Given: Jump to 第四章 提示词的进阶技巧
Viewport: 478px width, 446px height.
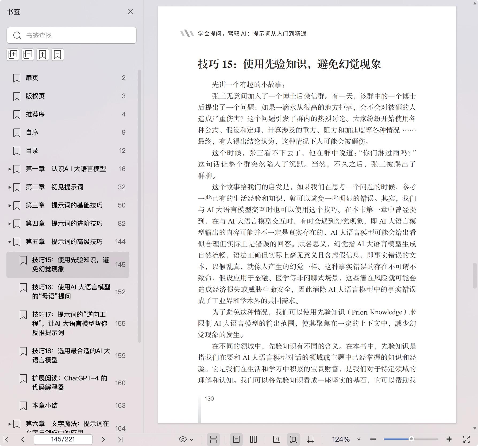Looking at the screenshot, I should [x=64, y=224].
